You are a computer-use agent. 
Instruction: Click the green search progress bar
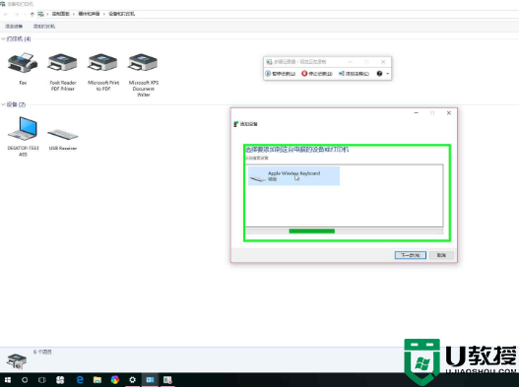pos(312,231)
